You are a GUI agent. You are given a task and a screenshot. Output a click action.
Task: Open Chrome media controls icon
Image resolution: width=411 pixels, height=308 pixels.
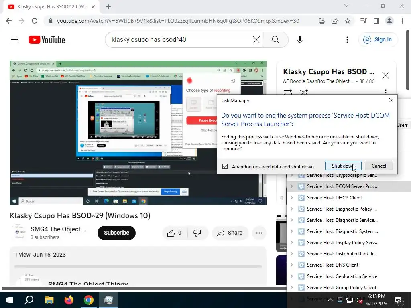(363, 21)
